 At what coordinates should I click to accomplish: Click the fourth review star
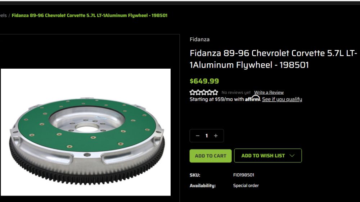click(210, 92)
